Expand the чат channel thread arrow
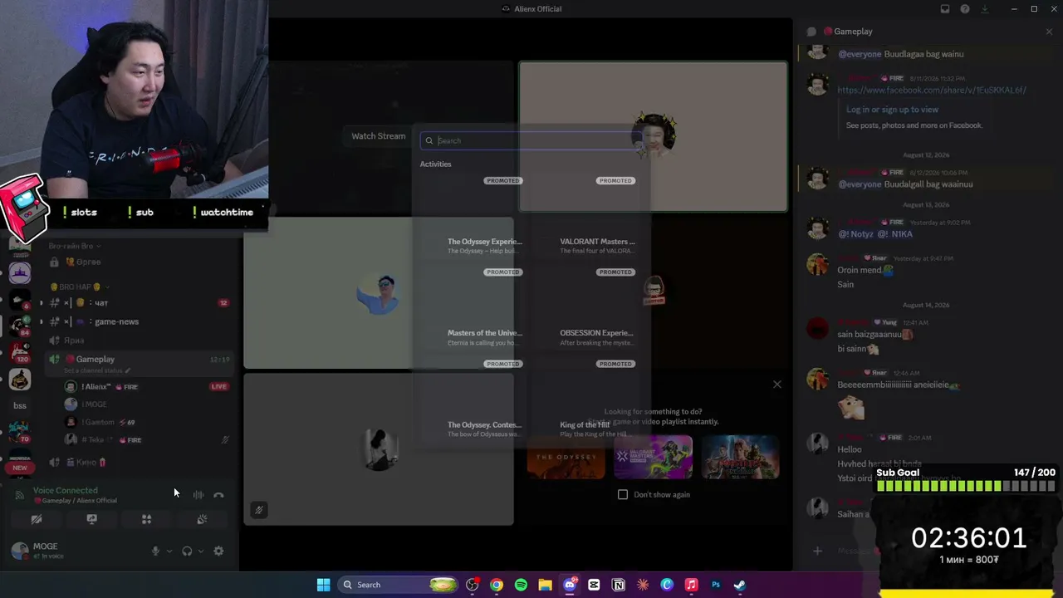Image resolution: width=1063 pixels, height=598 pixels. tap(41, 303)
